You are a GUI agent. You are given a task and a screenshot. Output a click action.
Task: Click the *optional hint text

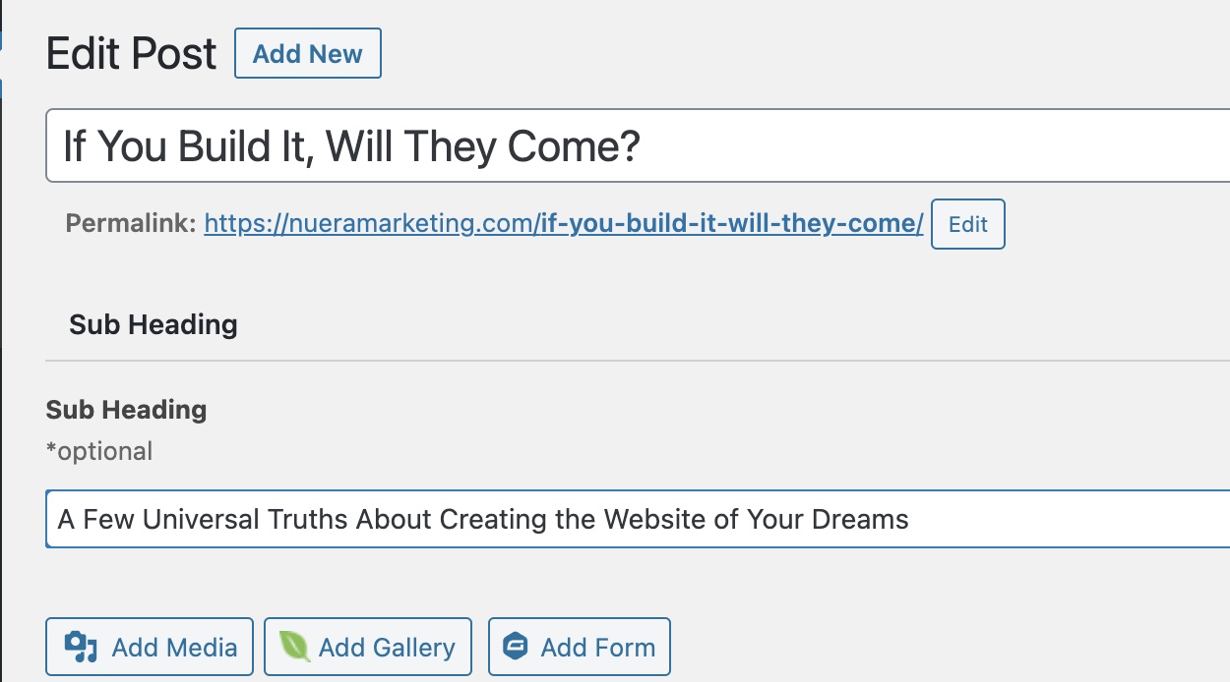[x=99, y=452]
